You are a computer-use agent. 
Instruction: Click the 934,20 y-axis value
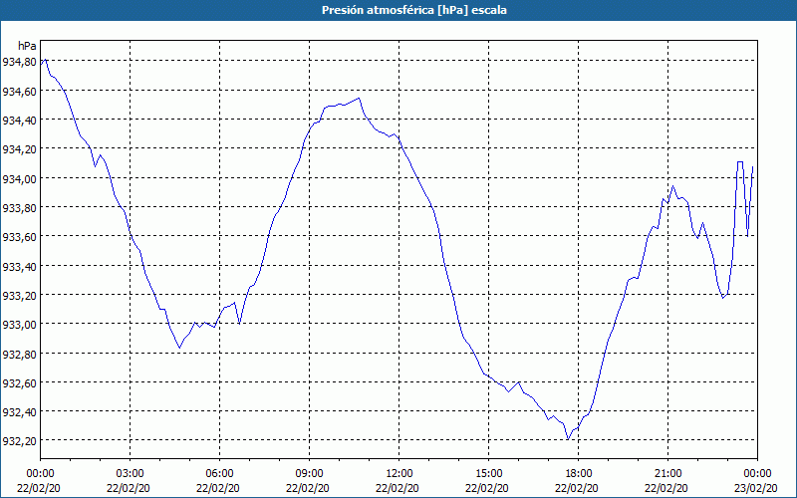tap(19, 149)
